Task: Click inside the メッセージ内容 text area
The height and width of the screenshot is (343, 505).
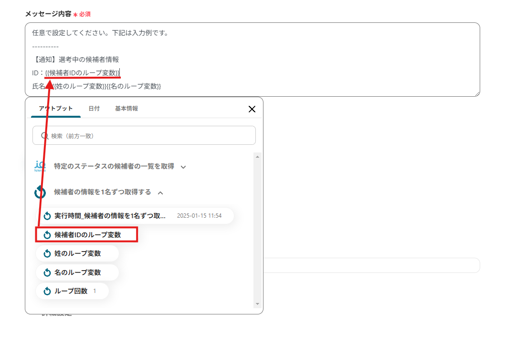Action: point(252,60)
